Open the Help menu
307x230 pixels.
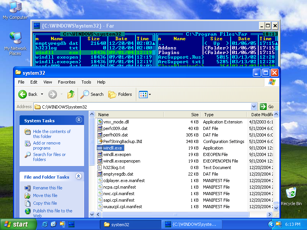pos(101,82)
